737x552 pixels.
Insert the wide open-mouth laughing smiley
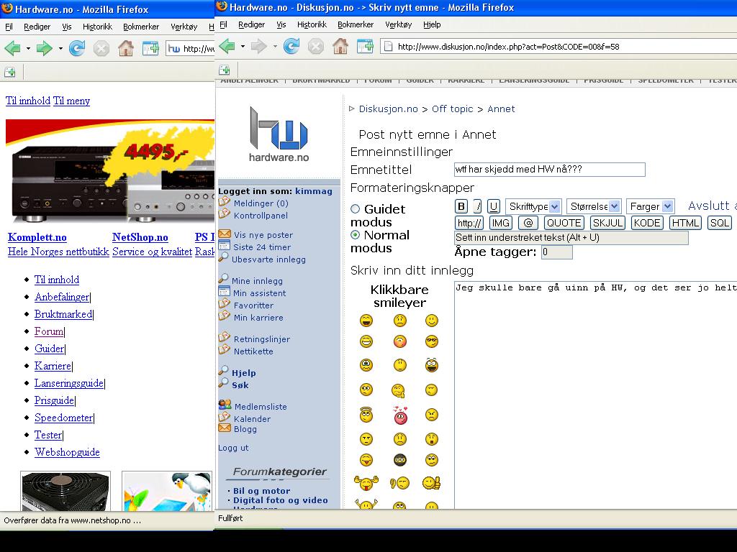(x=432, y=364)
